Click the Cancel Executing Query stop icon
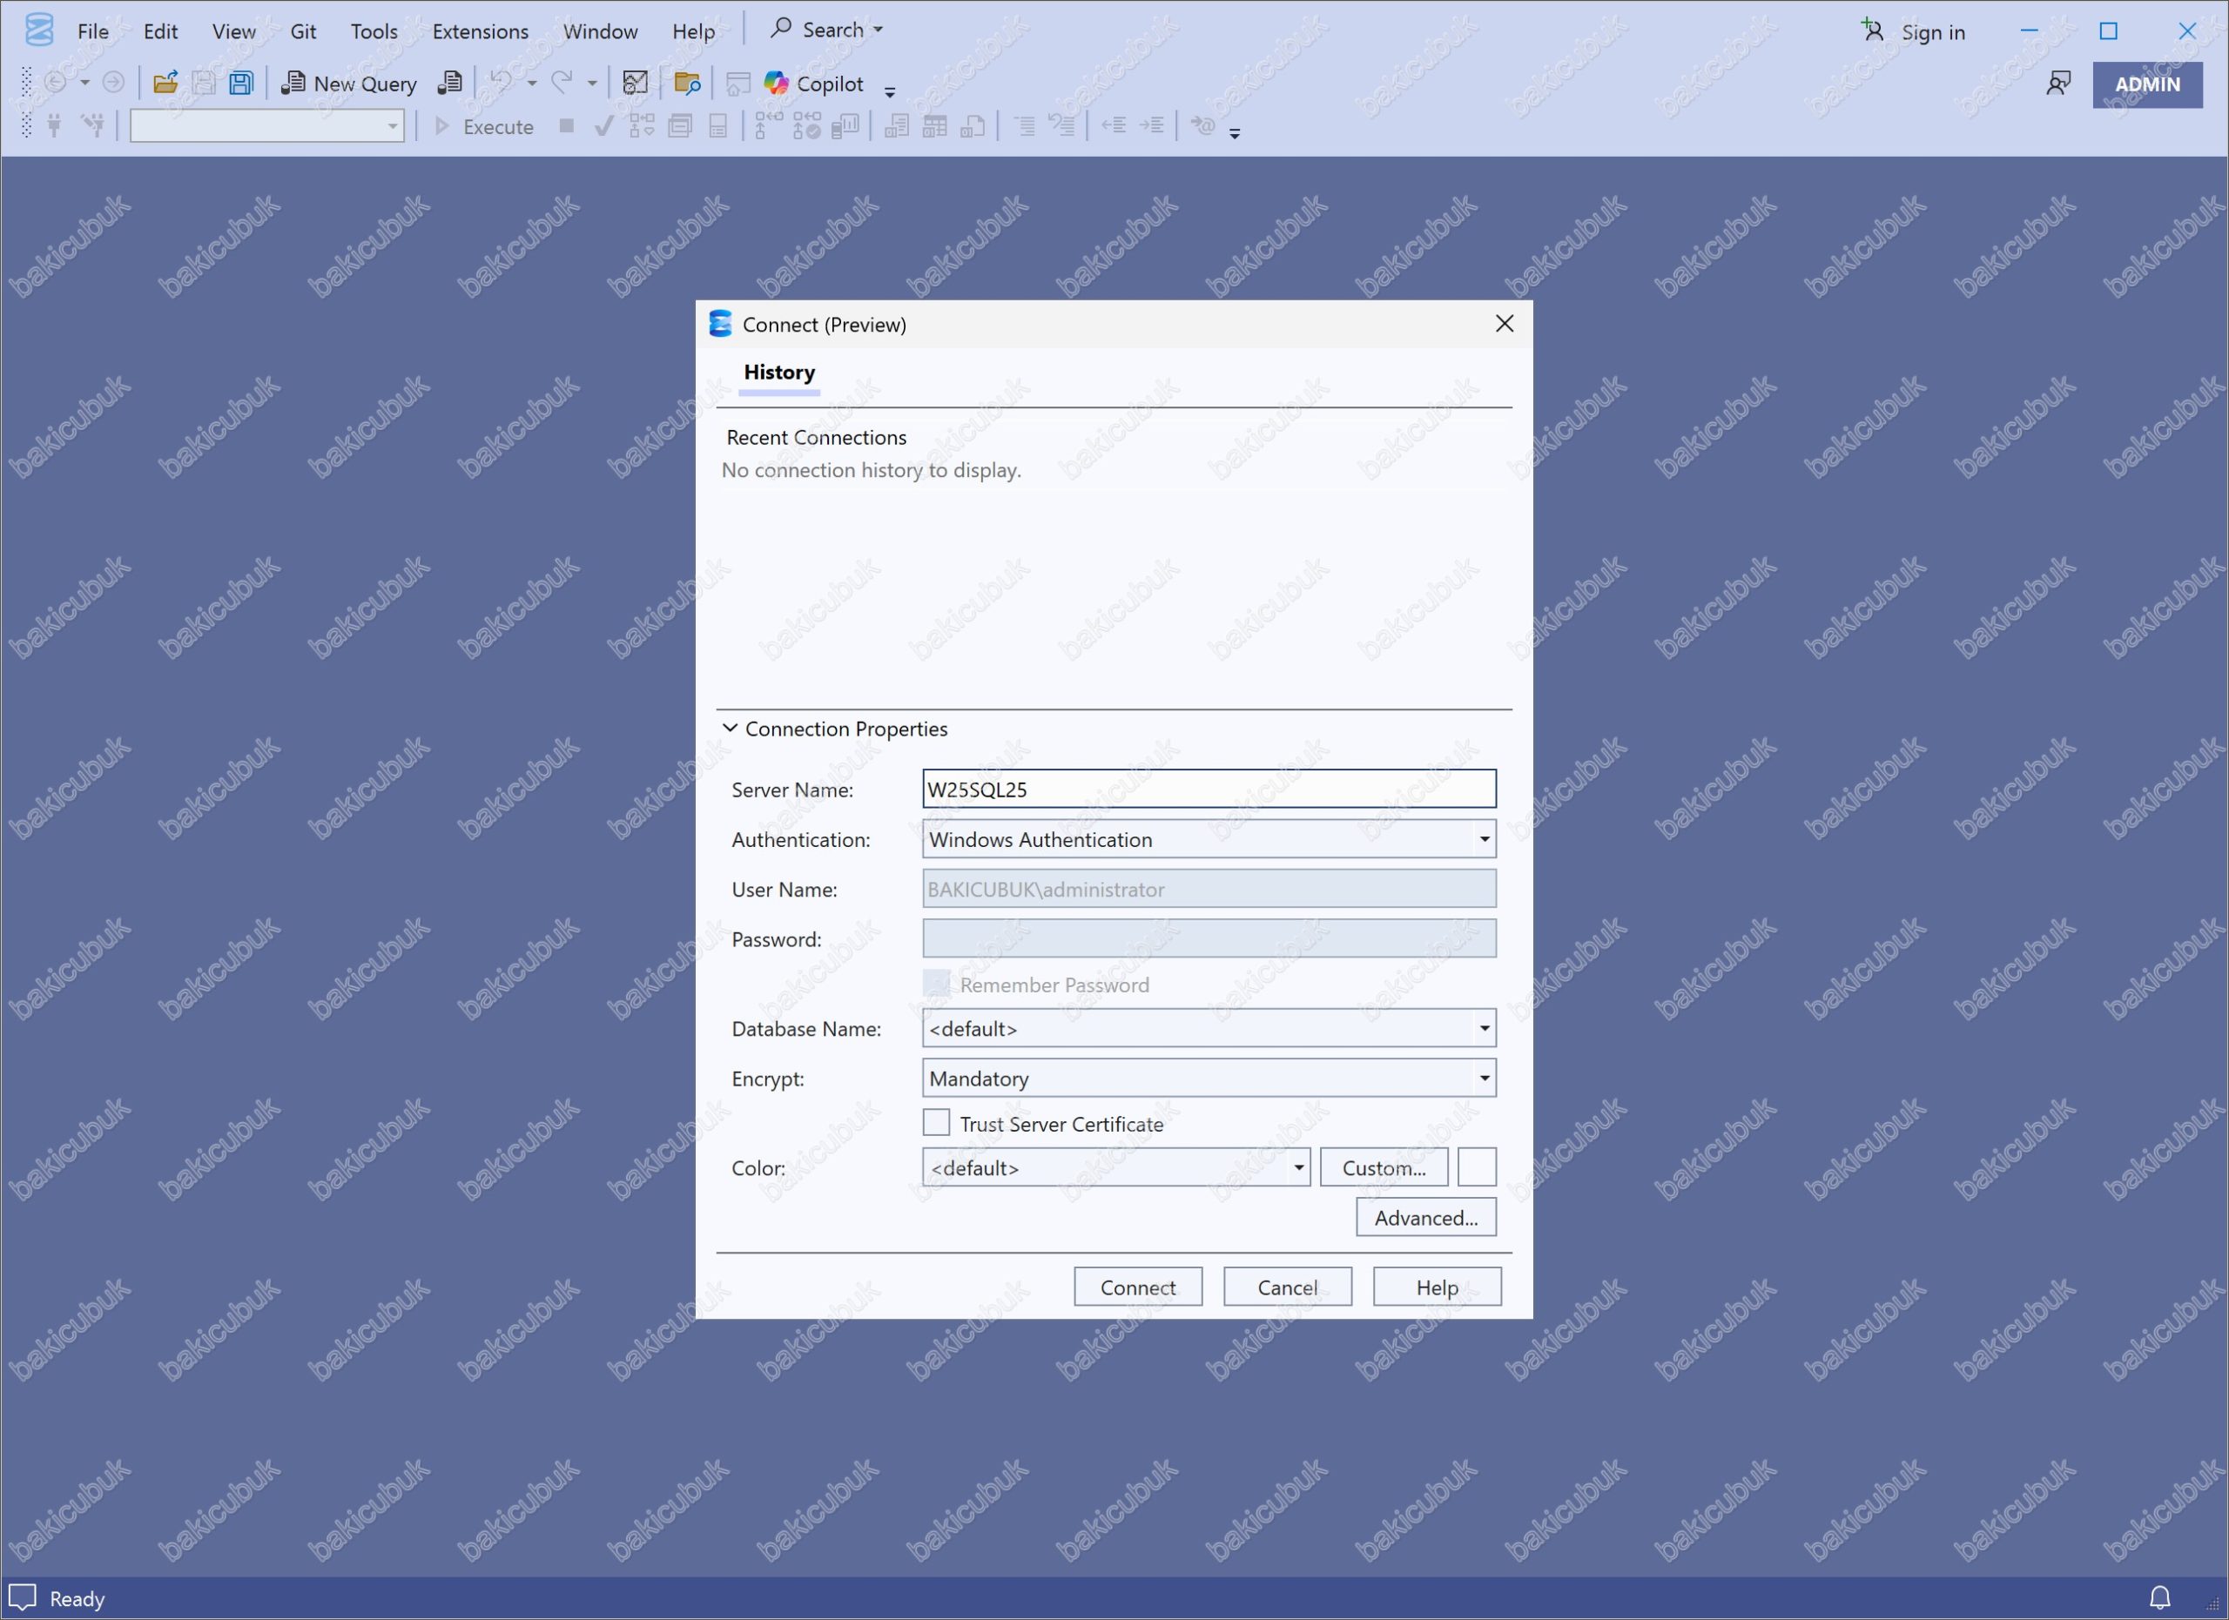The width and height of the screenshot is (2229, 1620). pyautogui.click(x=567, y=125)
